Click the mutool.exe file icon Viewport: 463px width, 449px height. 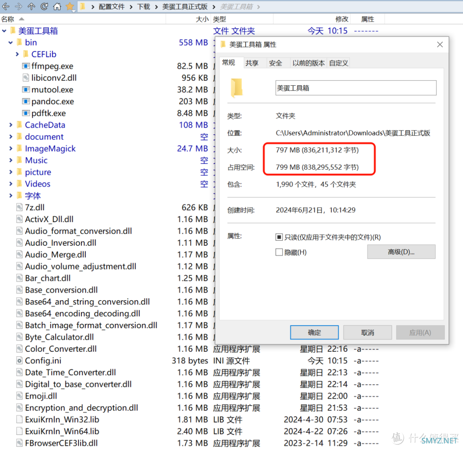click(x=26, y=90)
